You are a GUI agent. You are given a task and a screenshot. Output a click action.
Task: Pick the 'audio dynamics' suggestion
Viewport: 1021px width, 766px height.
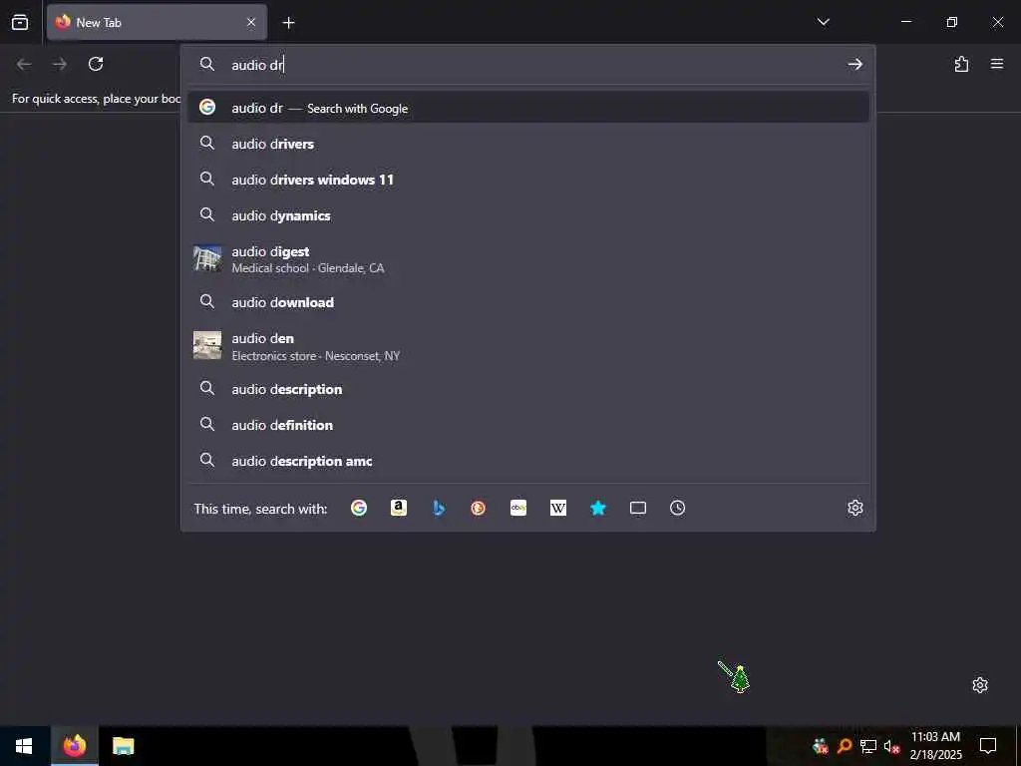click(528, 215)
